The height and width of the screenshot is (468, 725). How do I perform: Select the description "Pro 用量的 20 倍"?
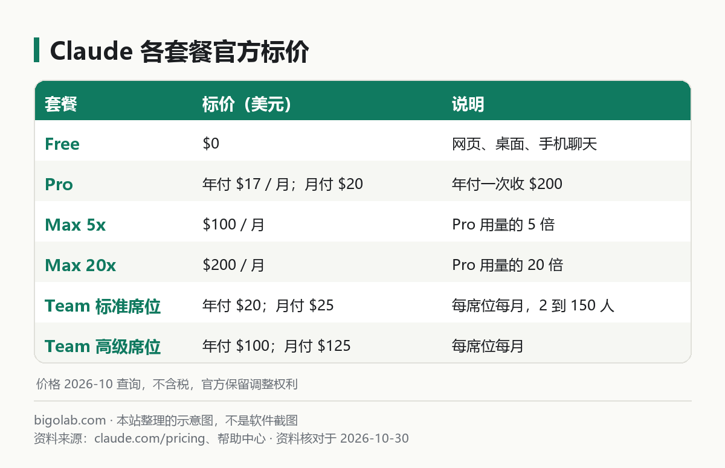click(x=507, y=266)
